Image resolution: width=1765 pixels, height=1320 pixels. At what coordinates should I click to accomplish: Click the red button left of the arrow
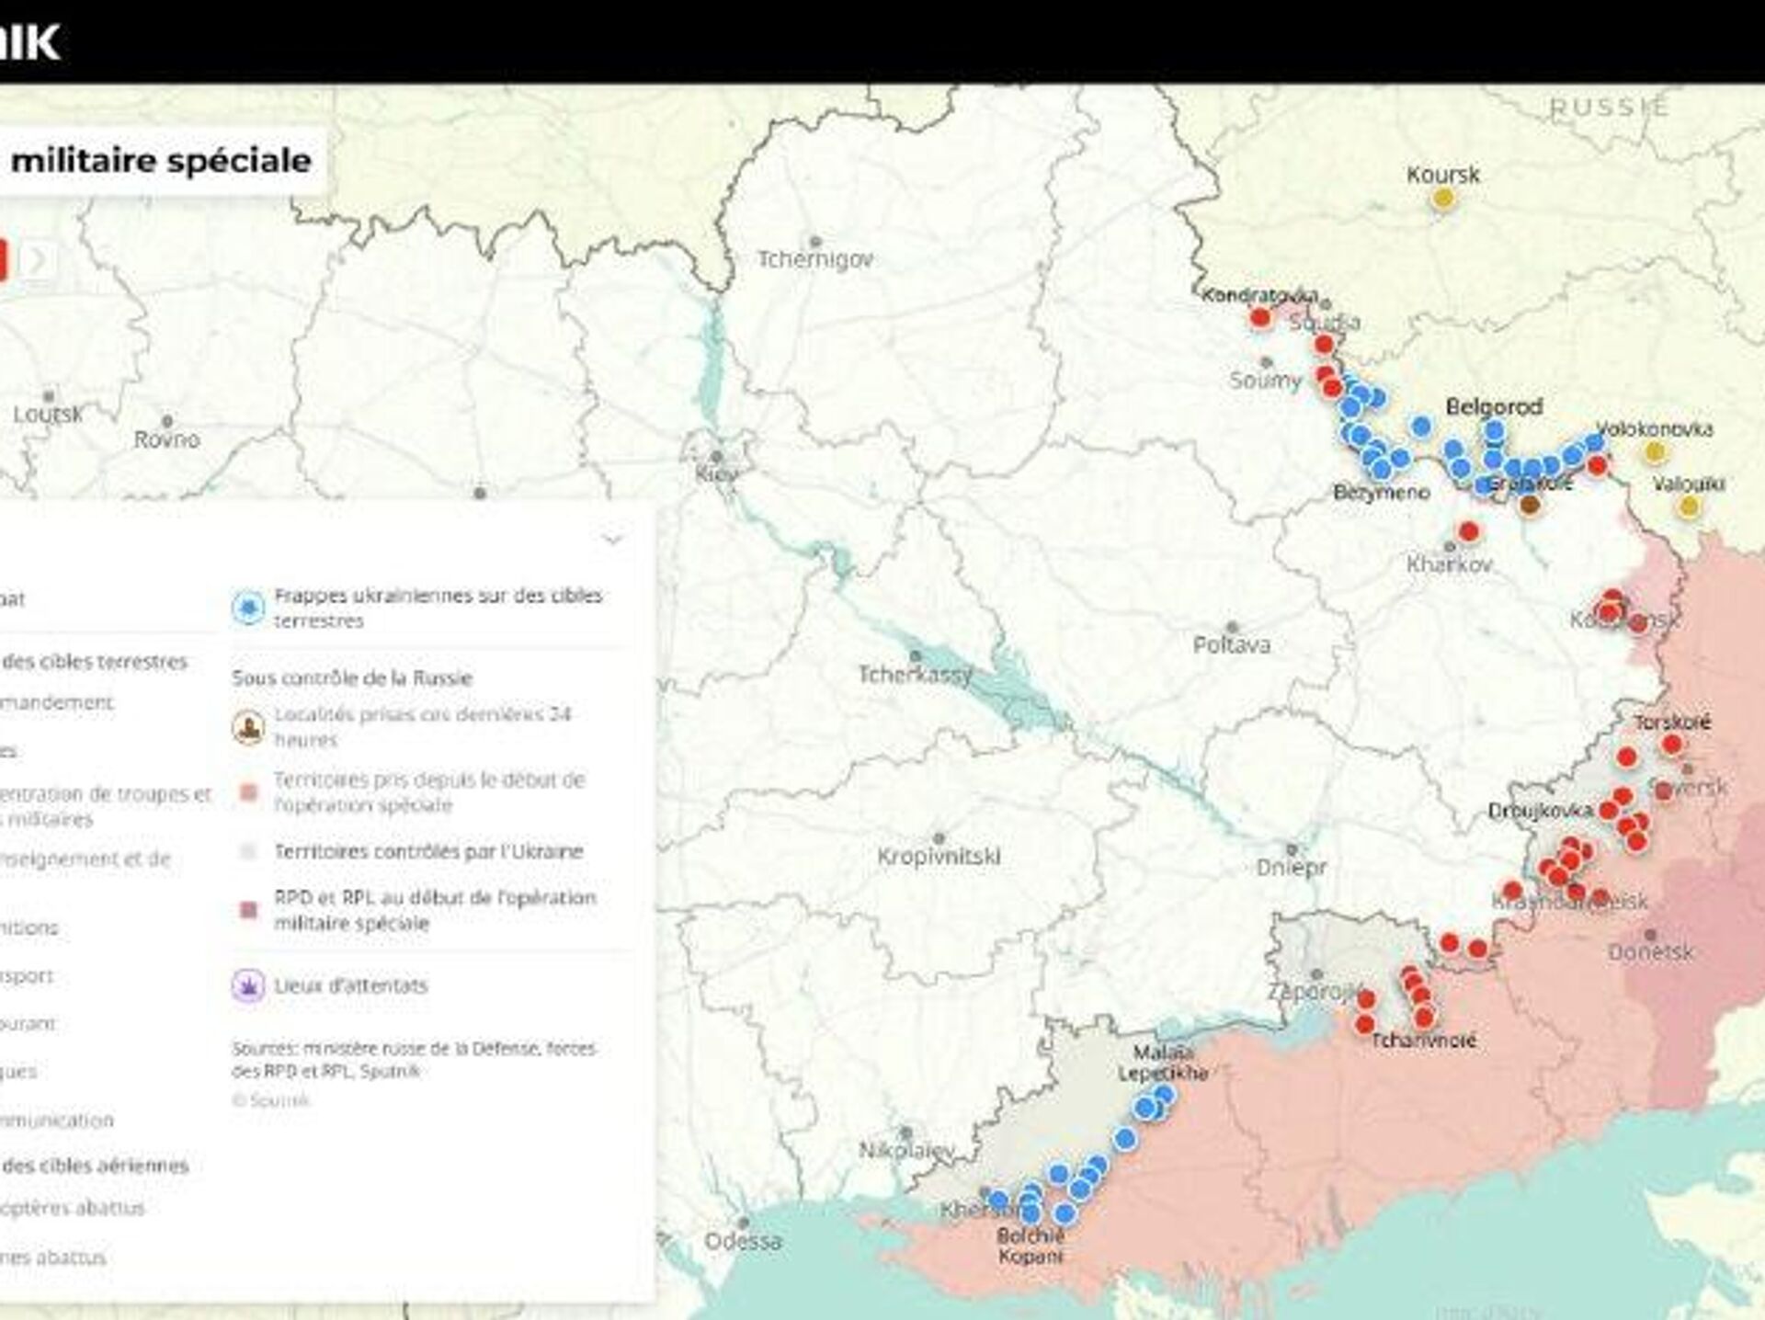(3, 260)
